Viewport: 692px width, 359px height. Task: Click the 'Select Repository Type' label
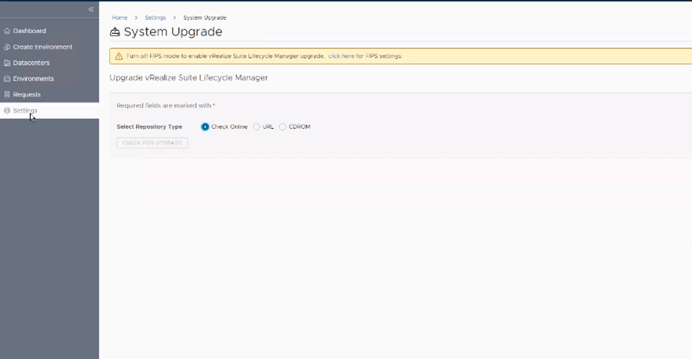tap(149, 127)
